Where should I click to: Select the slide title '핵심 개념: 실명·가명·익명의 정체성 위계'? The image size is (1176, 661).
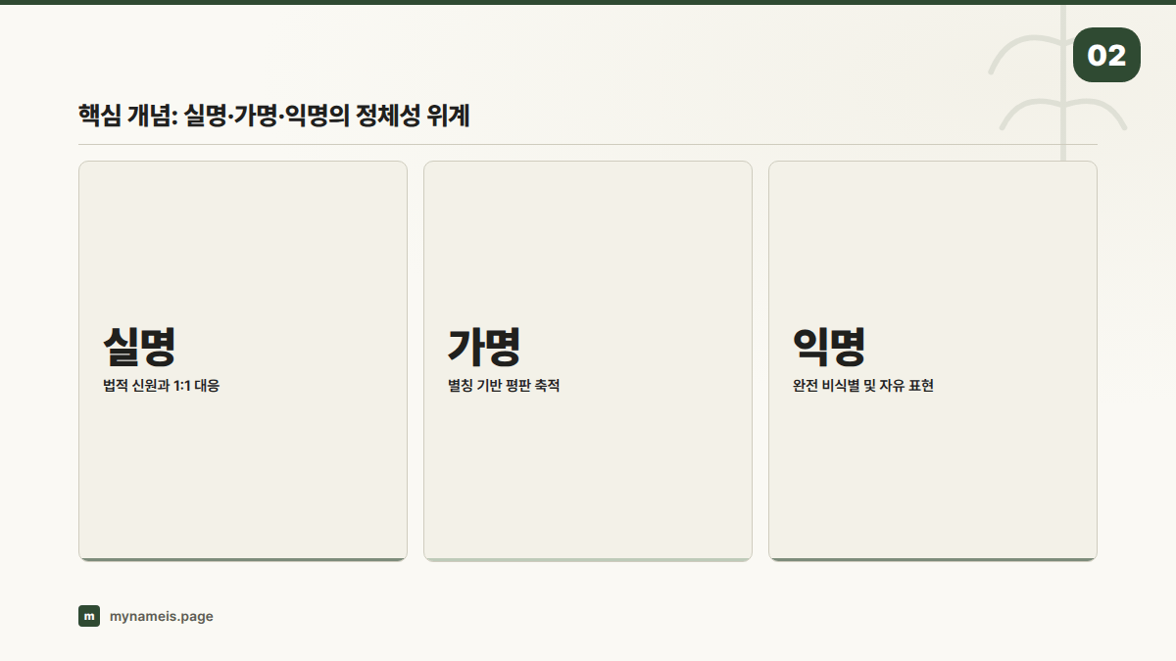(274, 117)
